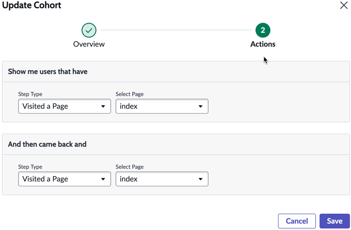Click the Update Cohort title text
The image size is (351, 230).
[32, 5]
